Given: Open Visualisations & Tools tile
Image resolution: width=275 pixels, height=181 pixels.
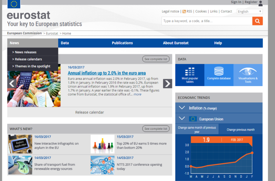Looking at the screenshot, I should pyautogui.click(x=248, y=75).
